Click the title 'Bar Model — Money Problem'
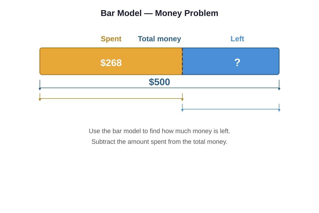The width and height of the screenshot is (319, 213). pyautogui.click(x=159, y=13)
